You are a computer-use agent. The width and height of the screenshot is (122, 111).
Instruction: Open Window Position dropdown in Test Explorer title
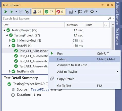pyautogui.click(x=102, y=5)
